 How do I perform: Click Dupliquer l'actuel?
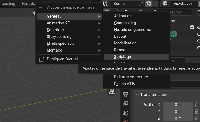pos(62,59)
